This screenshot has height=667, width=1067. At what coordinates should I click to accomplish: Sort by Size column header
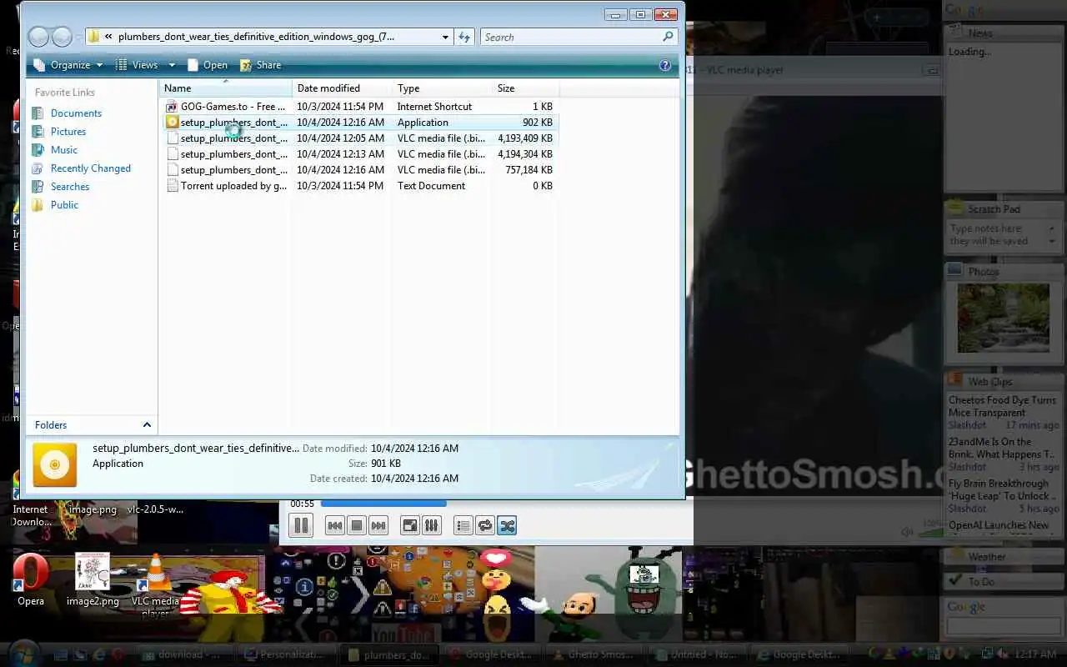525,88
